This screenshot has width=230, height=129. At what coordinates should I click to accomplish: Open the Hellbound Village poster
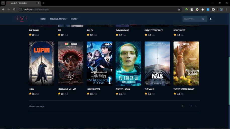(x=71, y=64)
